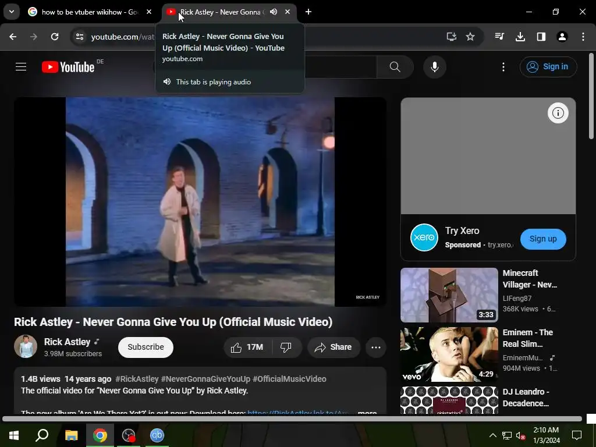This screenshot has height=447, width=596.
Task: Open the media controls button in Chrome
Action: [499, 37]
